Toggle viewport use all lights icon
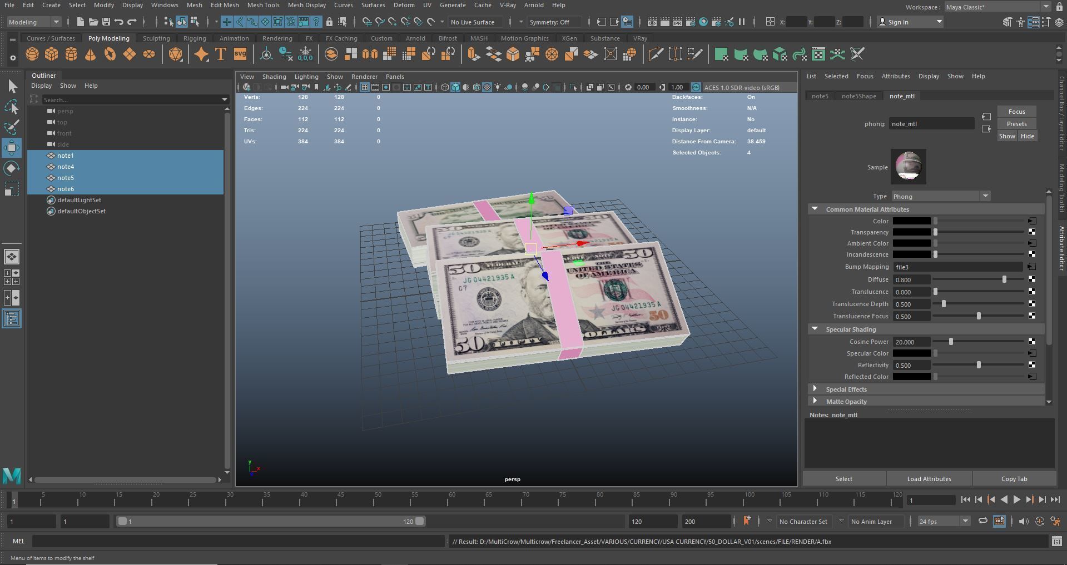 click(498, 87)
